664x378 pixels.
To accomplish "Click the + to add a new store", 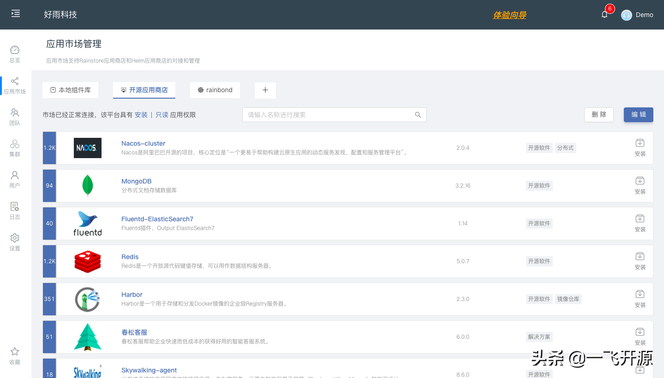I will point(265,90).
